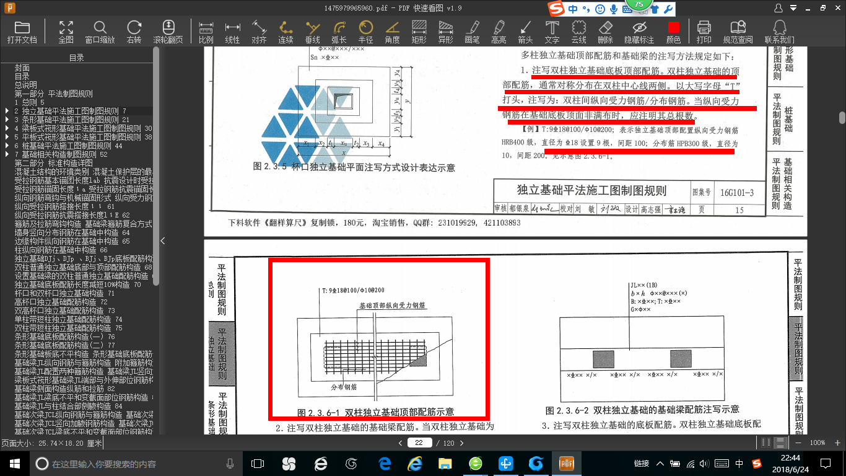Image resolution: width=846 pixels, height=476 pixels.
Task: Expand bookmark 2 独立基础平法施工图制图规则
Action: coord(7,110)
